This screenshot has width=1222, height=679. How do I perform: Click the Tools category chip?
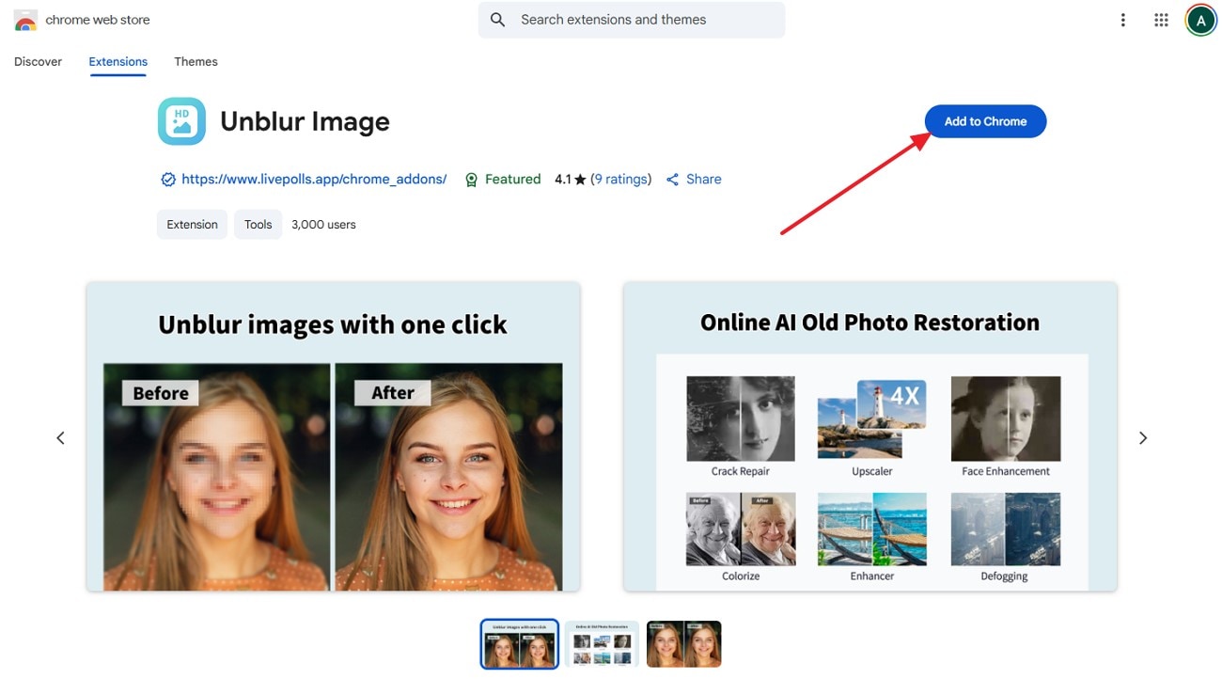pyautogui.click(x=258, y=225)
